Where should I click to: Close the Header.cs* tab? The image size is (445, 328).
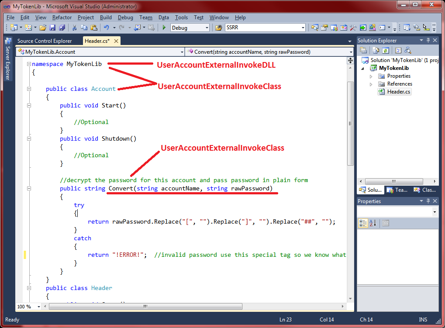[116, 41]
